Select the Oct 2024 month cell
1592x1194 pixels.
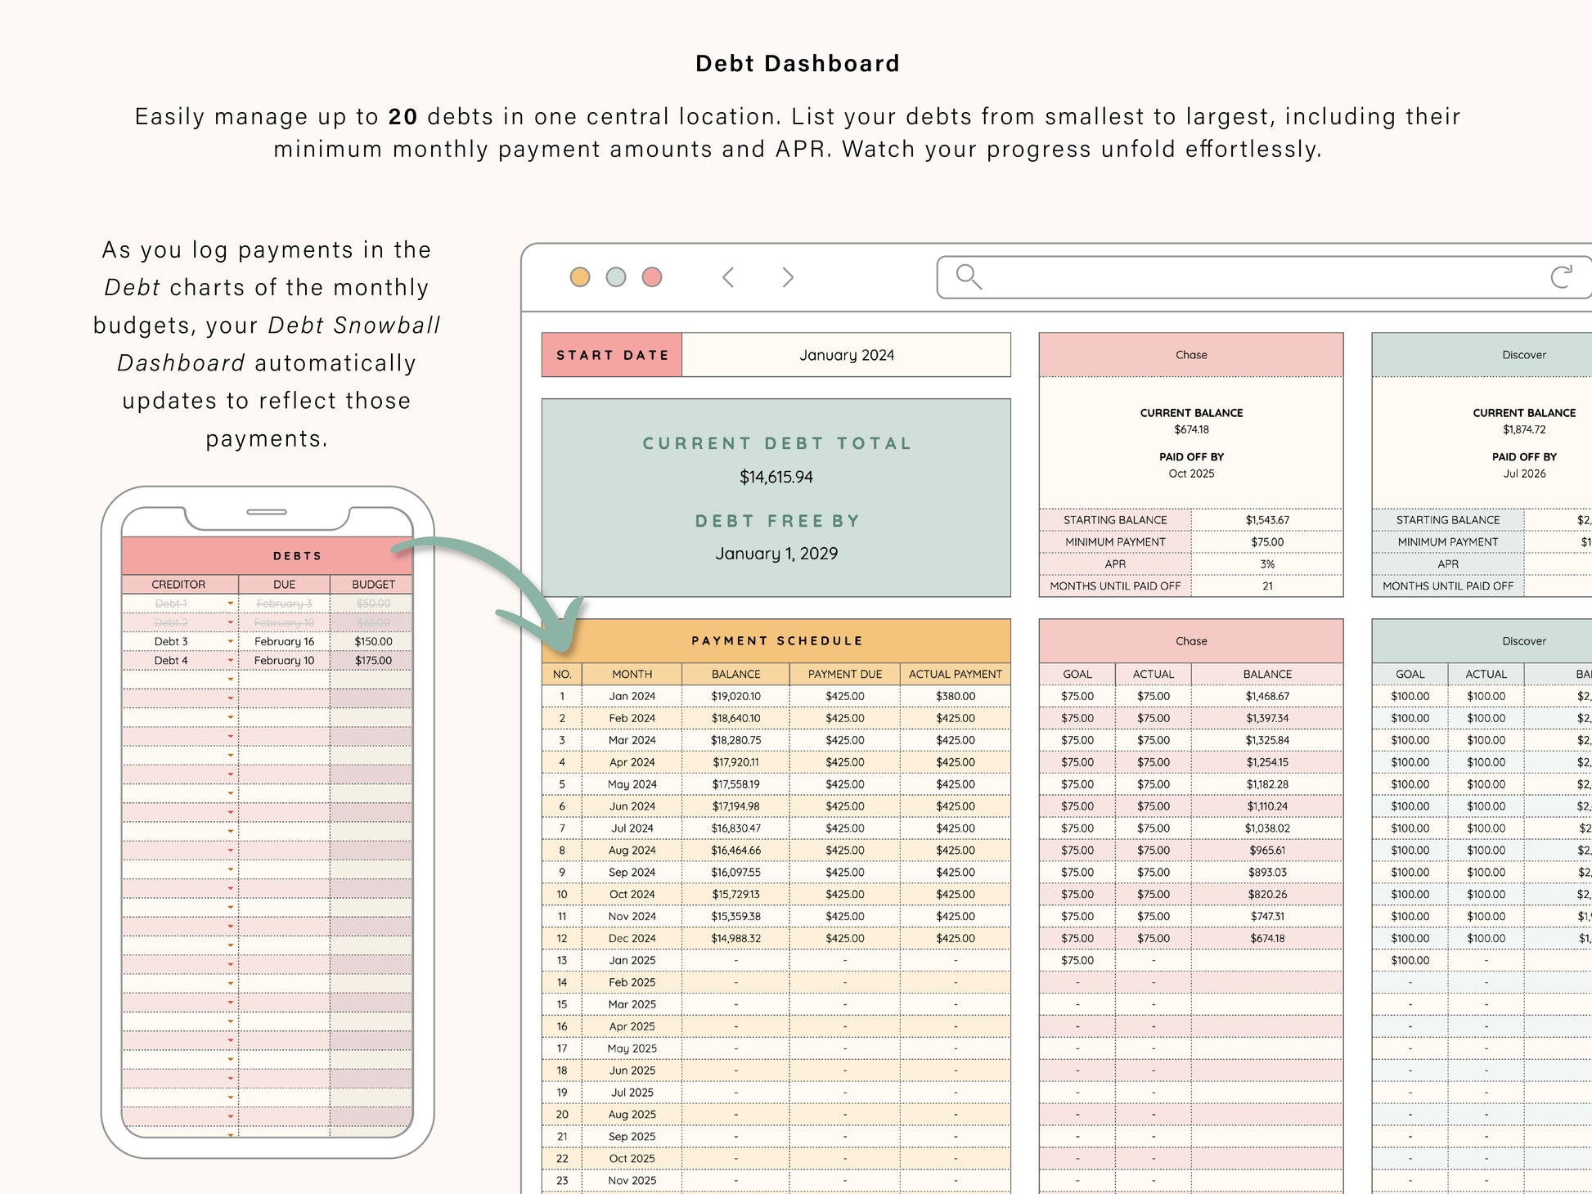[632, 895]
